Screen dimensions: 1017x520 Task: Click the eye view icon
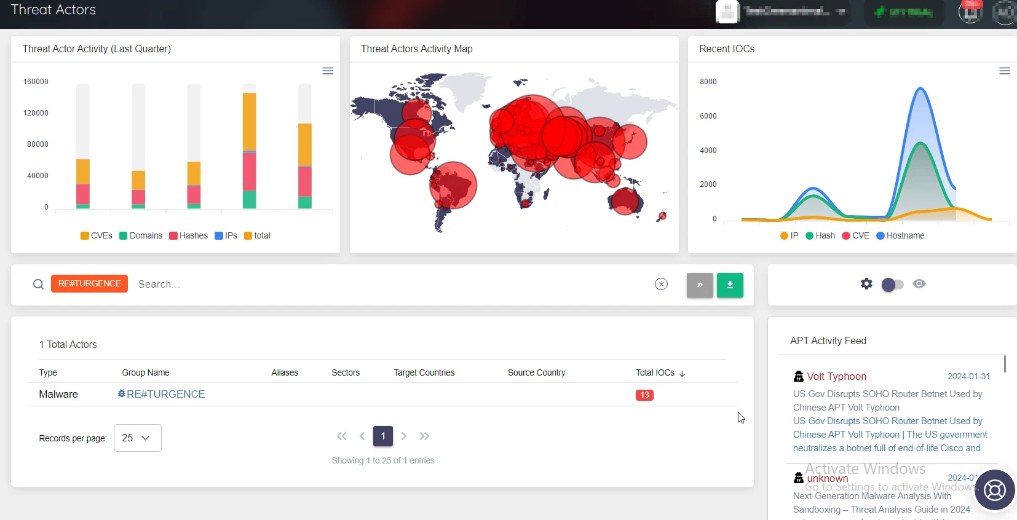pyautogui.click(x=919, y=283)
